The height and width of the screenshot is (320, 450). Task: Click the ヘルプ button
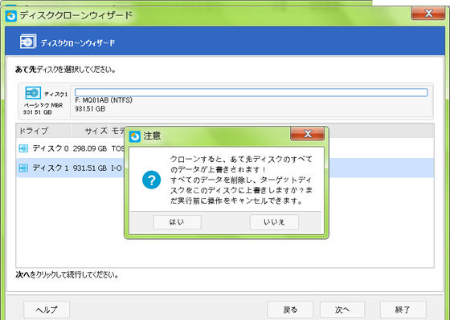coord(47,310)
